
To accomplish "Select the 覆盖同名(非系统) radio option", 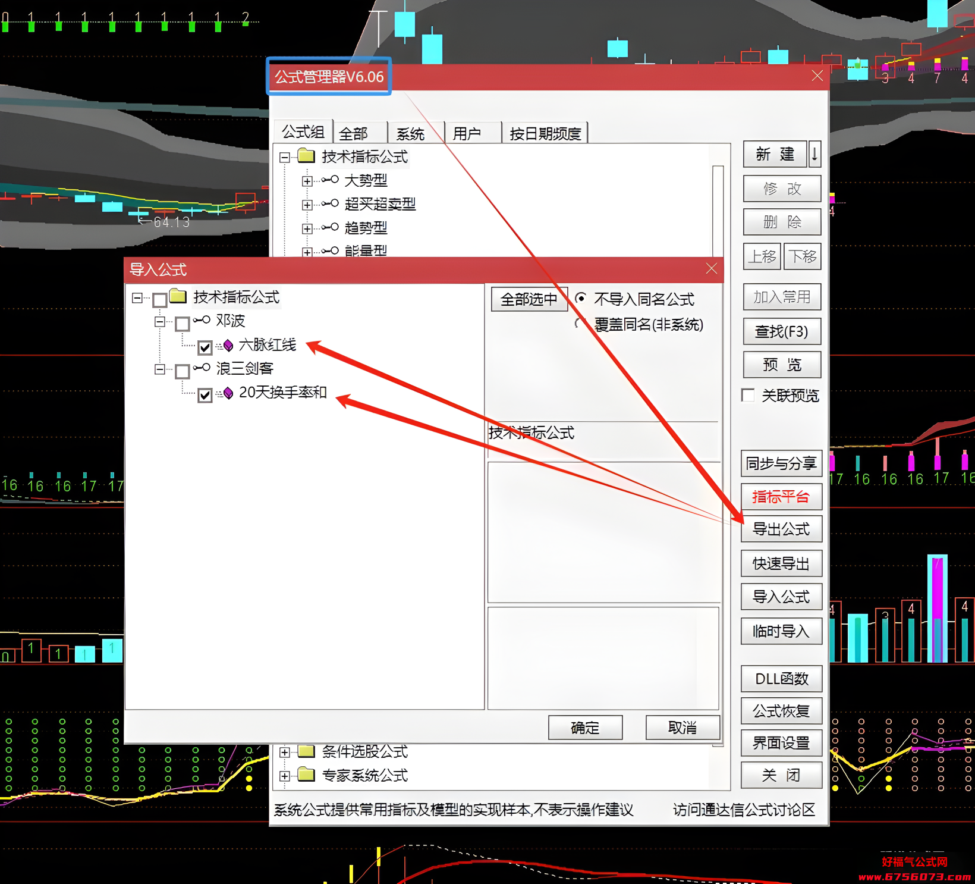I will [x=580, y=324].
